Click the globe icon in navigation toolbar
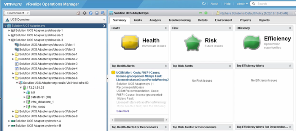 [91, 13]
